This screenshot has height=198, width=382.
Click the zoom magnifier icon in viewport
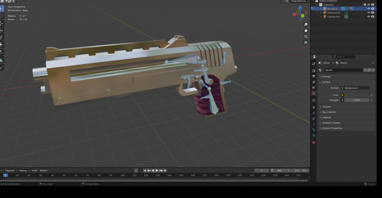306,24
